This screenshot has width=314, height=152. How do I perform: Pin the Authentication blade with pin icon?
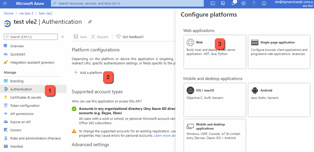90,22
